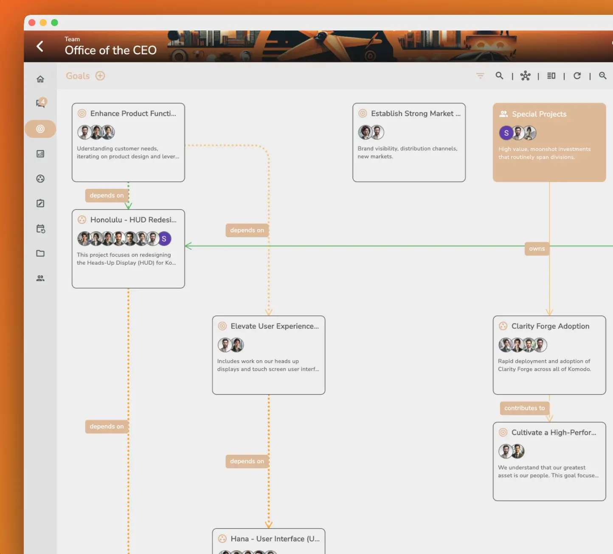Refresh the goals graph
The width and height of the screenshot is (613, 554).
coord(577,76)
